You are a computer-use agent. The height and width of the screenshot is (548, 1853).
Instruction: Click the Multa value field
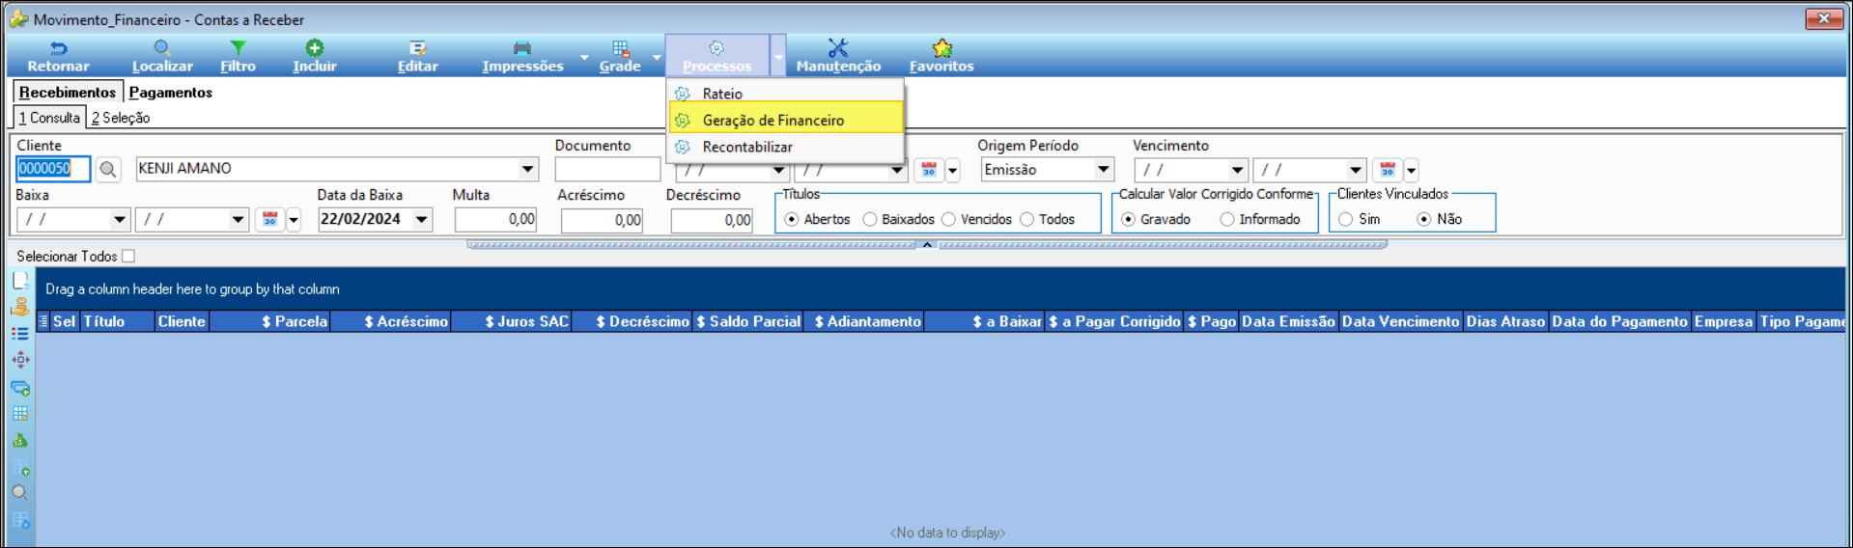(x=495, y=220)
